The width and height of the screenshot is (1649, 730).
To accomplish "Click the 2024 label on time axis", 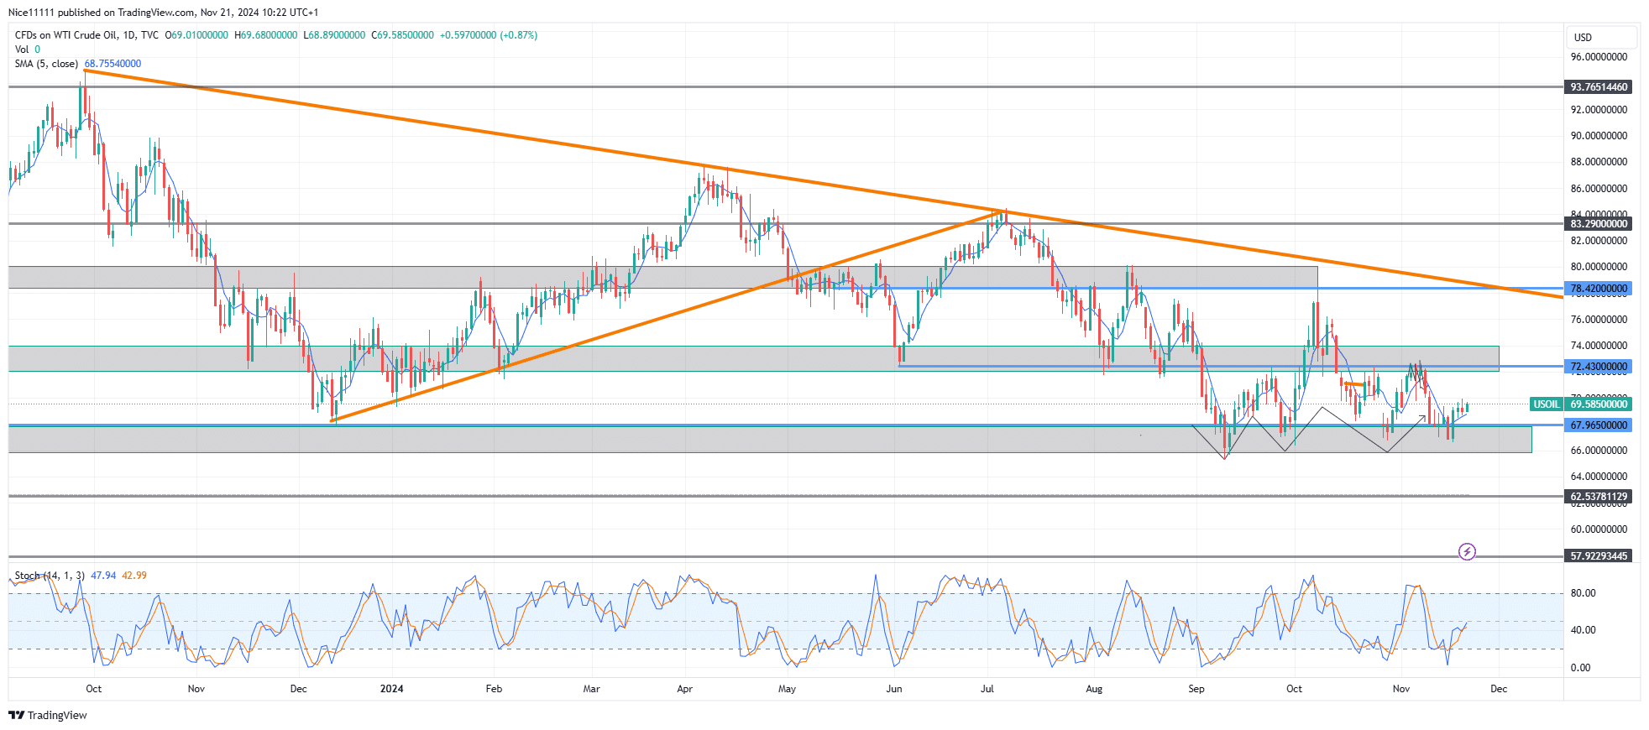I will tap(391, 689).
